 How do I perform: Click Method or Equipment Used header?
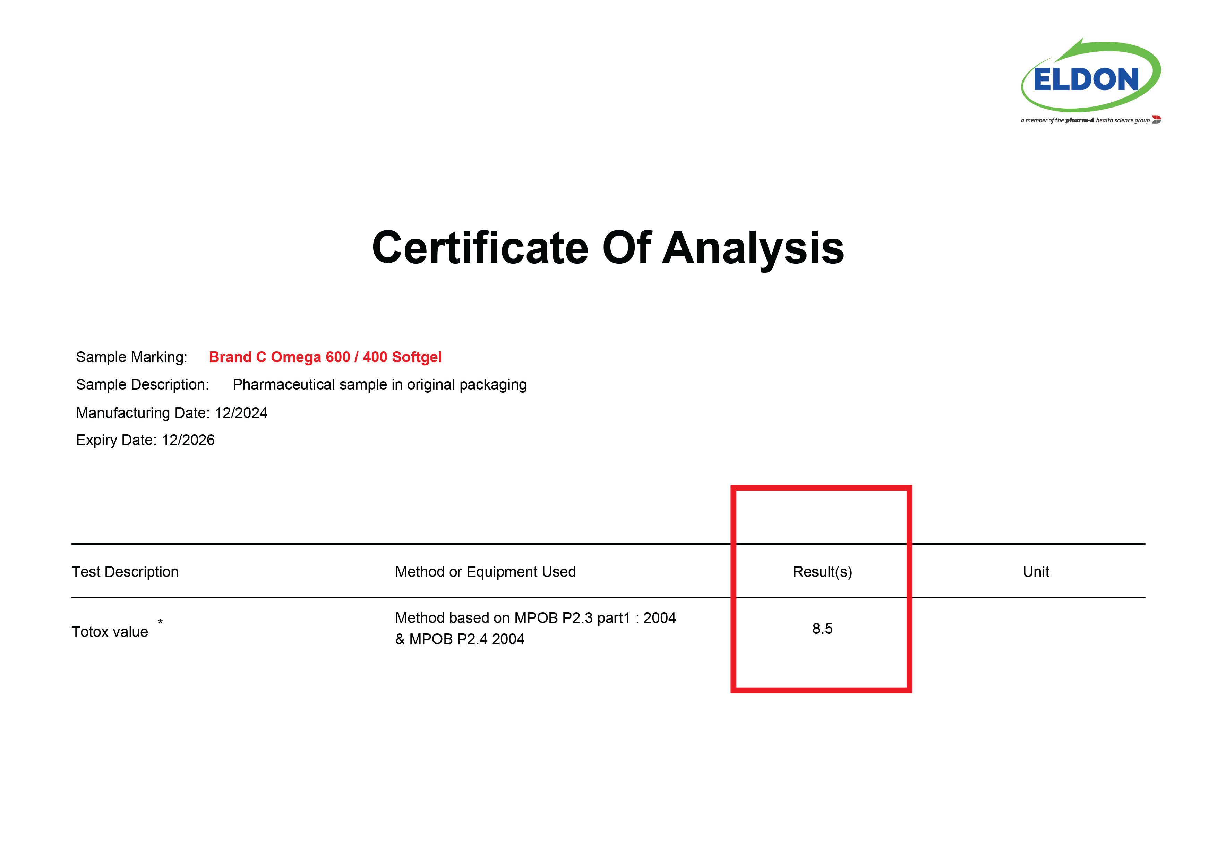click(485, 572)
